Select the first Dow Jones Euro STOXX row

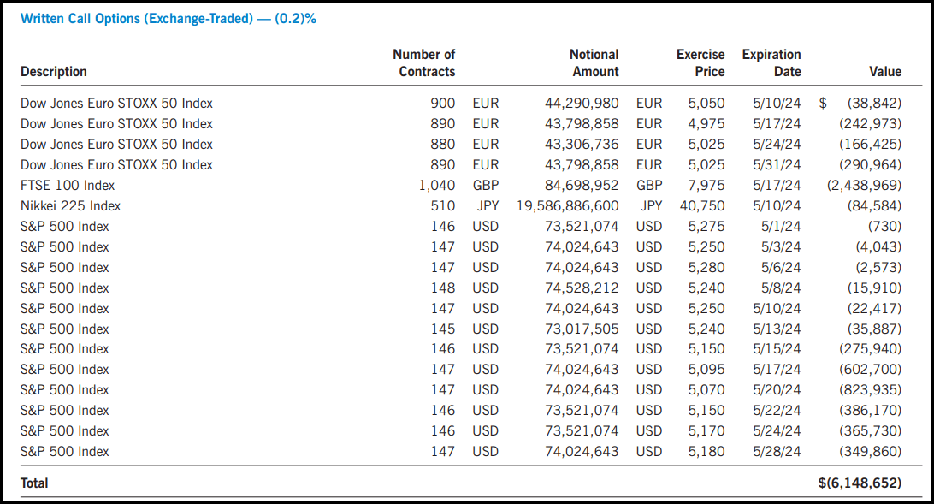pyautogui.click(x=116, y=103)
